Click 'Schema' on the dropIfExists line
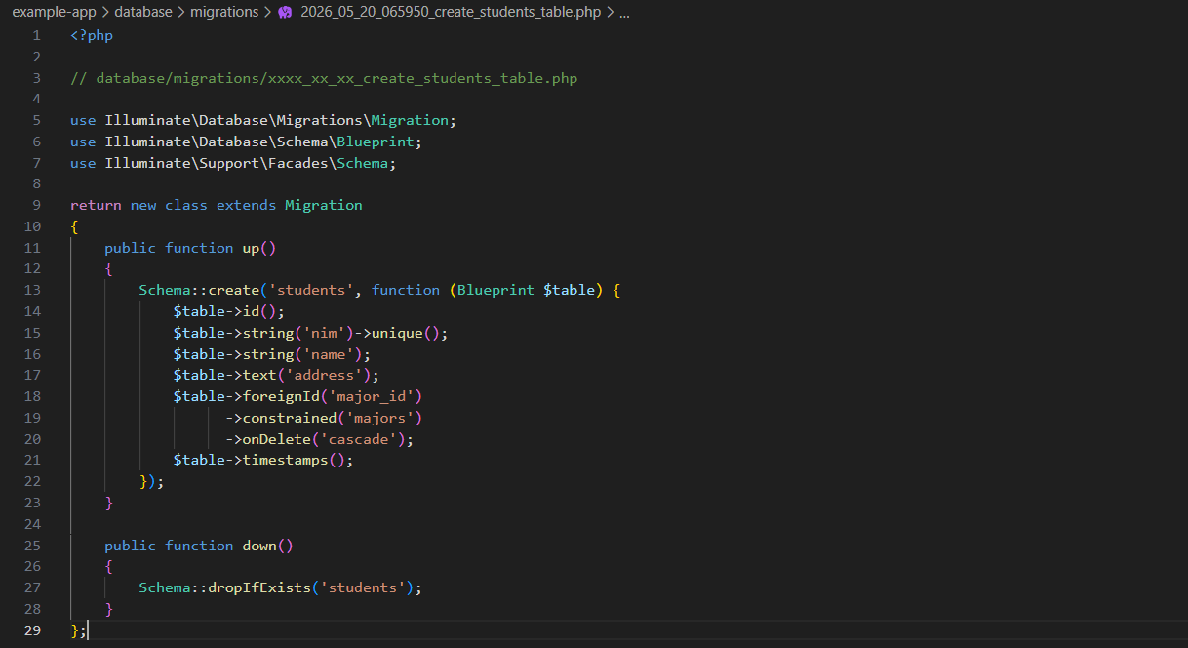 coord(165,587)
